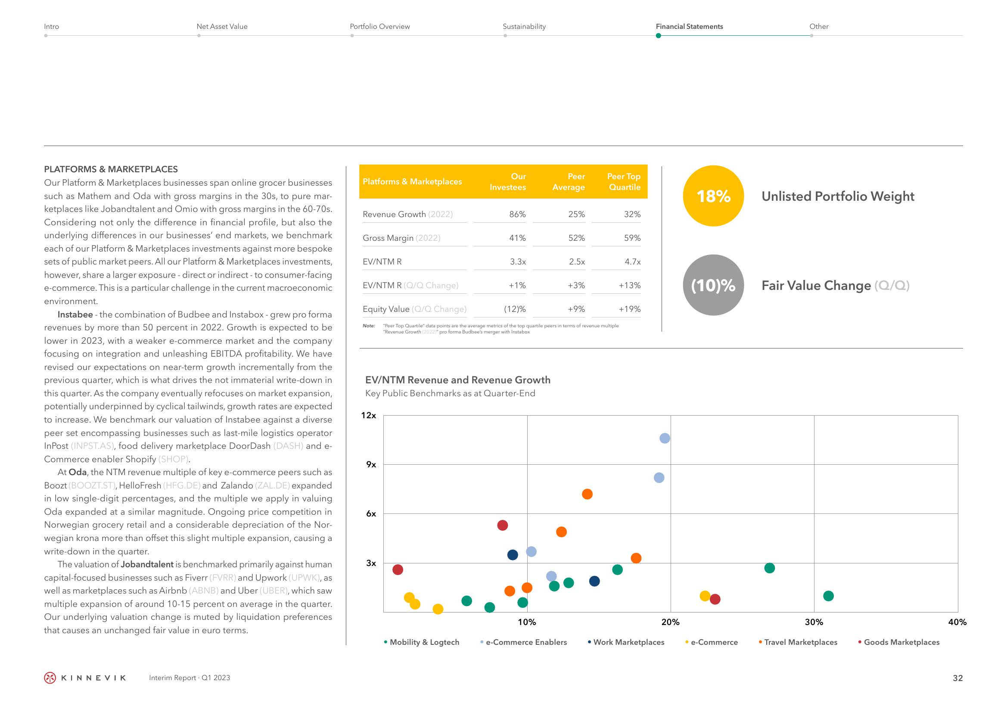
Task: Switch to the Sustainability section
Action: click(524, 26)
